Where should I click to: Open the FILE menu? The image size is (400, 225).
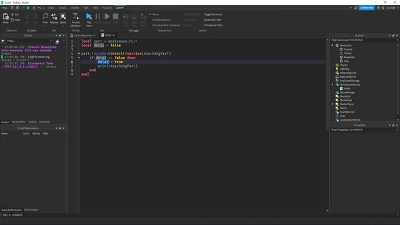pyautogui.click(x=5, y=8)
